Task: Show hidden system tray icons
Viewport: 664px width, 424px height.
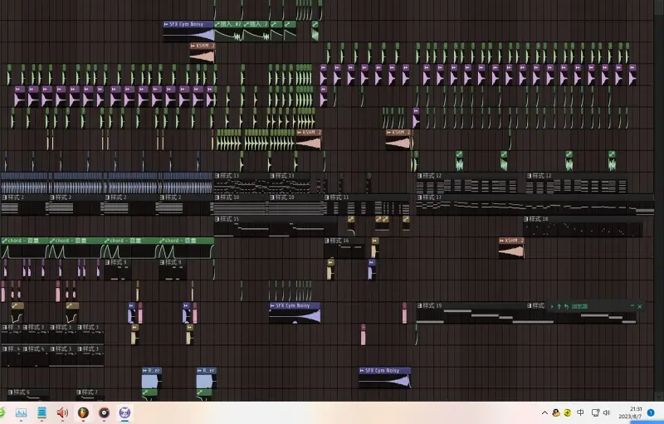Action: pos(544,412)
